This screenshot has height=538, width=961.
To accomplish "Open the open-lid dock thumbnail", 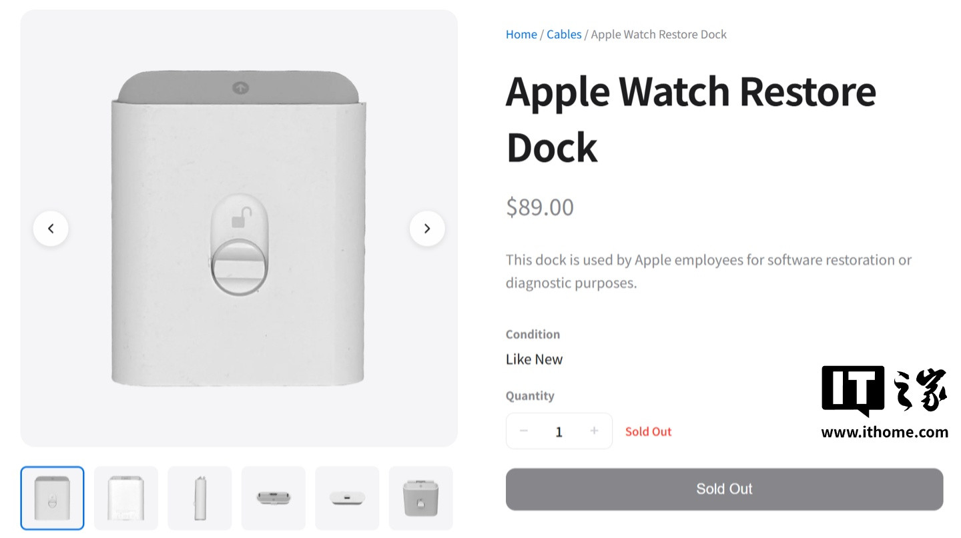I will (125, 498).
